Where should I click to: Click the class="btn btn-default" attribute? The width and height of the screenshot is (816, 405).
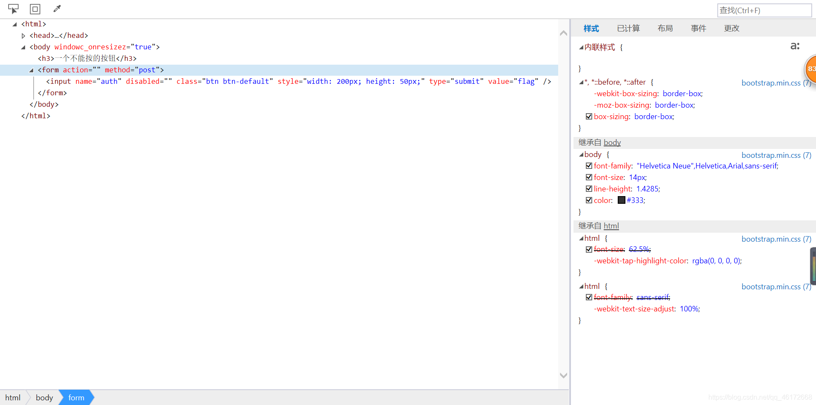(x=225, y=82)
